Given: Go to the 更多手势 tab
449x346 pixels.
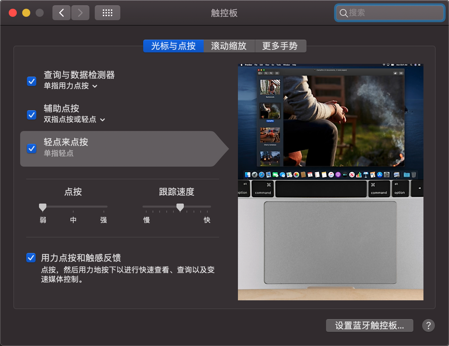Looking at the screenshot, I should coord(280,46).
